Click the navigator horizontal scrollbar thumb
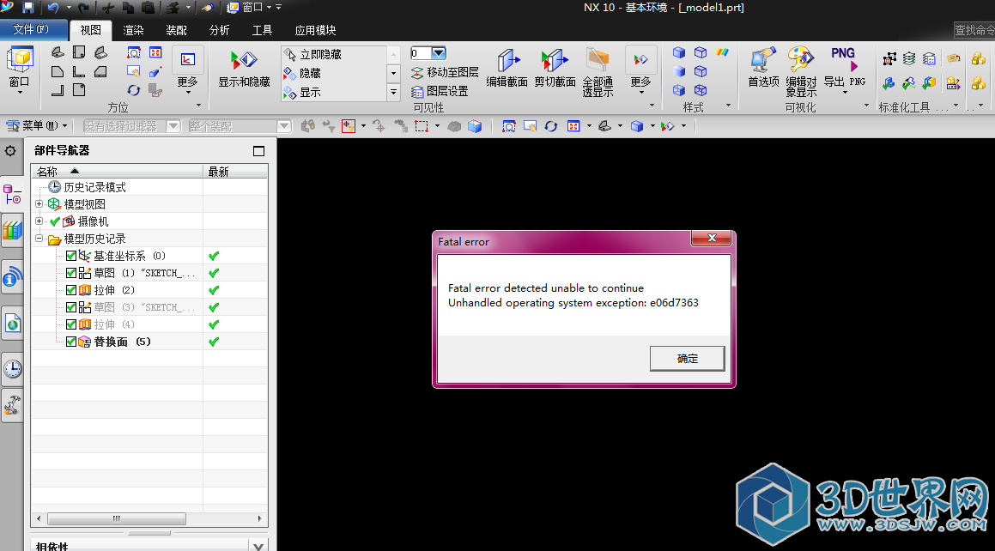Viewport: 995px width, 551px height. (x=117, y=518)
